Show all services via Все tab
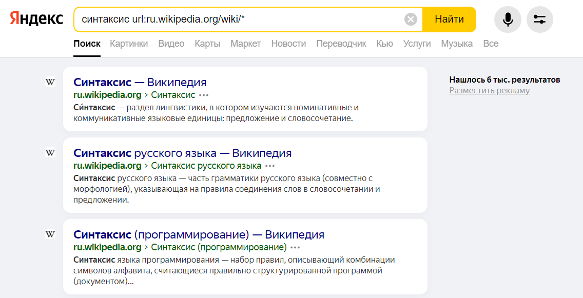The width and height of the screenshot is (583, 298). tap(491, 44)
